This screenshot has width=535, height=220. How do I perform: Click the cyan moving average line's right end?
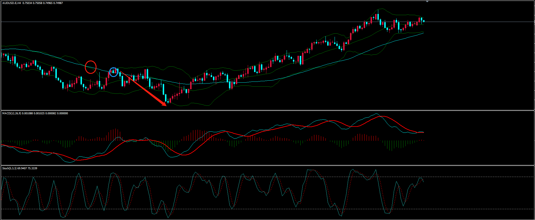pyautogui.click(x=423, y=33)
